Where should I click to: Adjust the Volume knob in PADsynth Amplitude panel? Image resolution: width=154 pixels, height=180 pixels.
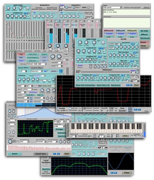coord(8,8)
